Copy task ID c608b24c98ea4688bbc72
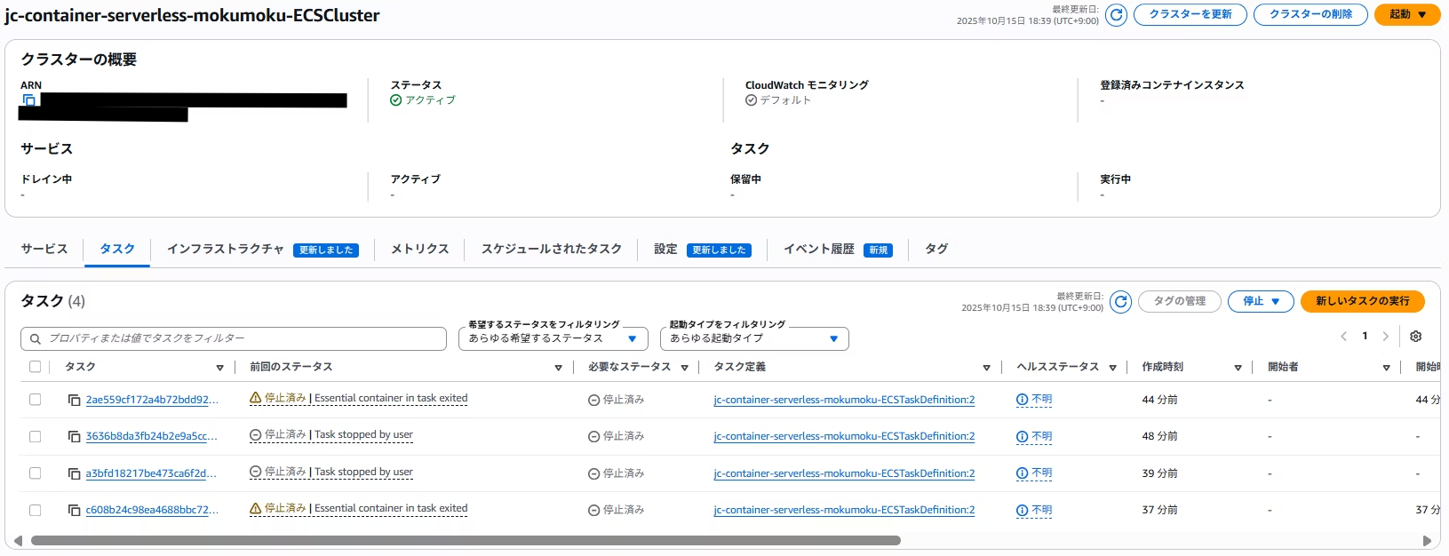Image resolution: width=1449 pixels, height=556 pixels. tap(75, 511)
